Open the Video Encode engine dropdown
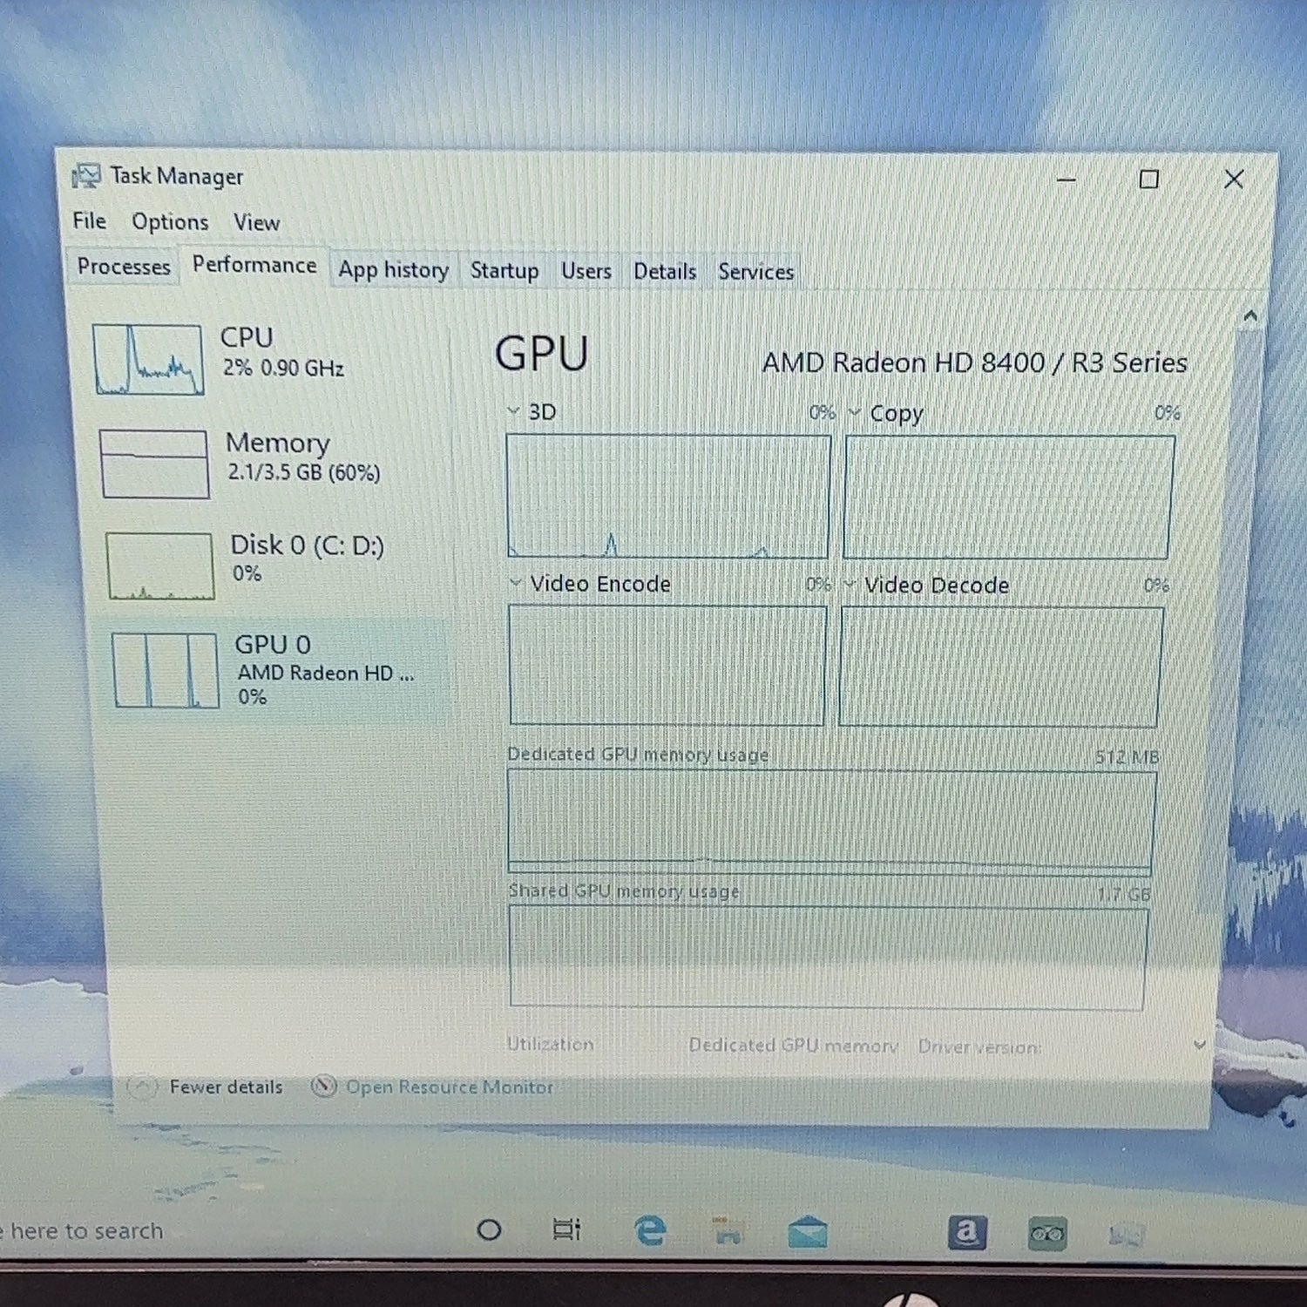1307x1307 pixels. click(515, 583)
